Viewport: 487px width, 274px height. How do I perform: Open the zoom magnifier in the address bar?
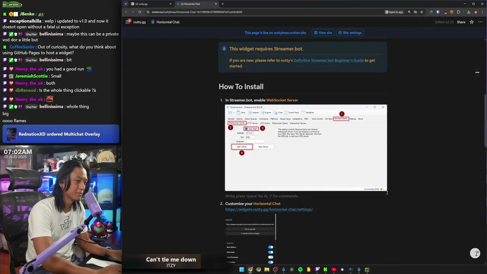tap(409, 12)
